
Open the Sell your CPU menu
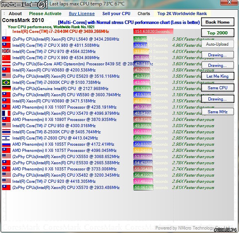[x=116, y=14]
